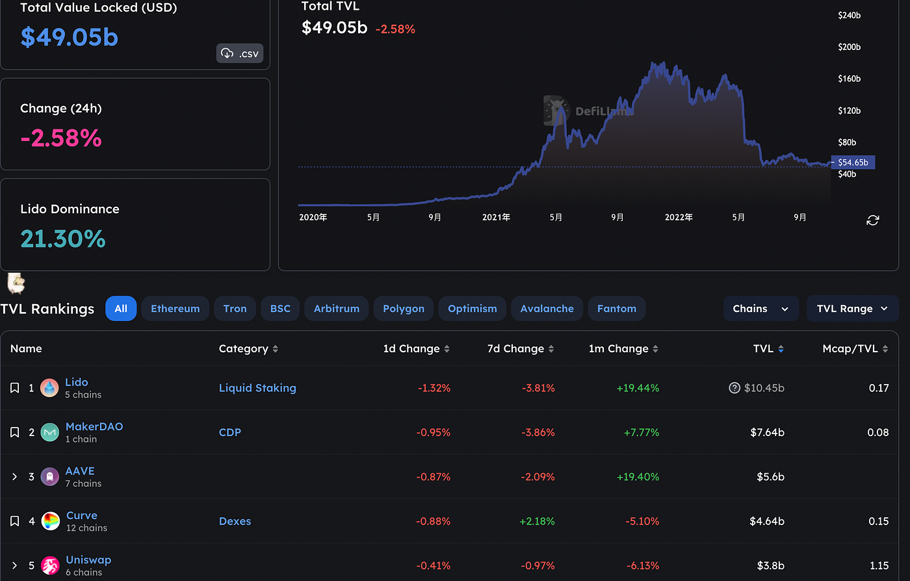
Task: Open the Chains dropdown
Action: (x=760, y=309)
